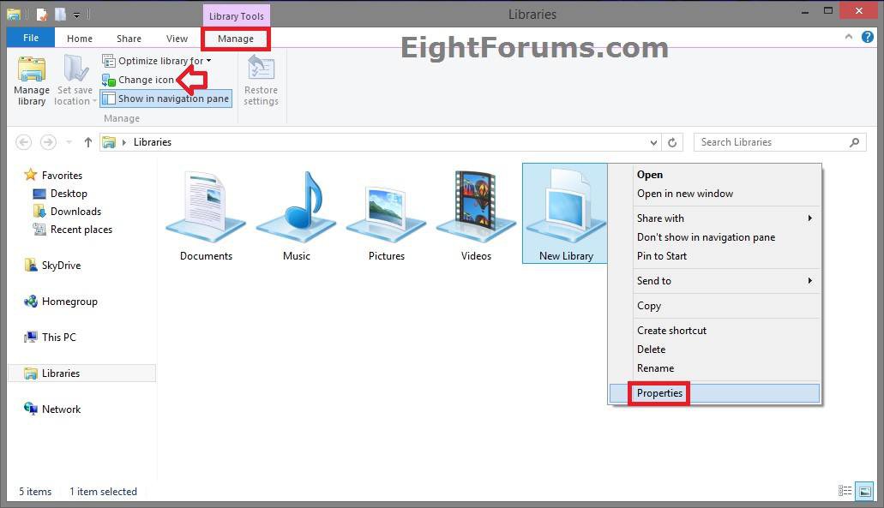Rename the New Library
Viewport: 884px width, 508px height.
pos(656,368)
